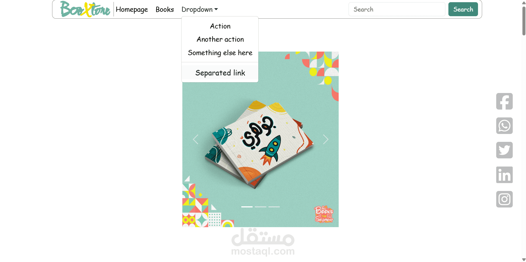Open the Facebook social icon
The width and height of the screenshot is (526, 262).
click(504, 101)
